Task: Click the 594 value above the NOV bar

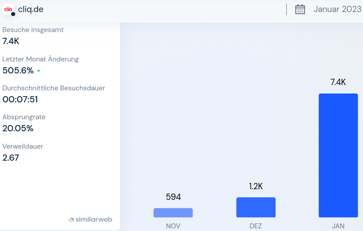Action: [x=173, y=197]
